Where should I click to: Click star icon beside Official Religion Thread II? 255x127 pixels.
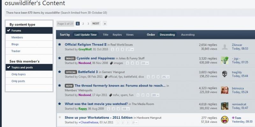60,44
